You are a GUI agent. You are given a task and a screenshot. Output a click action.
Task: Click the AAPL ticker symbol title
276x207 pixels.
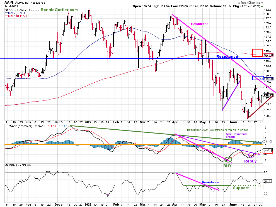tap(9, 3)
